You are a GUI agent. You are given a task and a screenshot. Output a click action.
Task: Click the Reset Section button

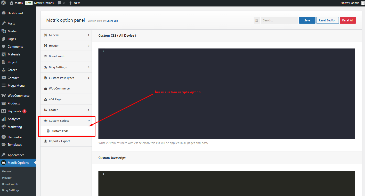(328, 20)
